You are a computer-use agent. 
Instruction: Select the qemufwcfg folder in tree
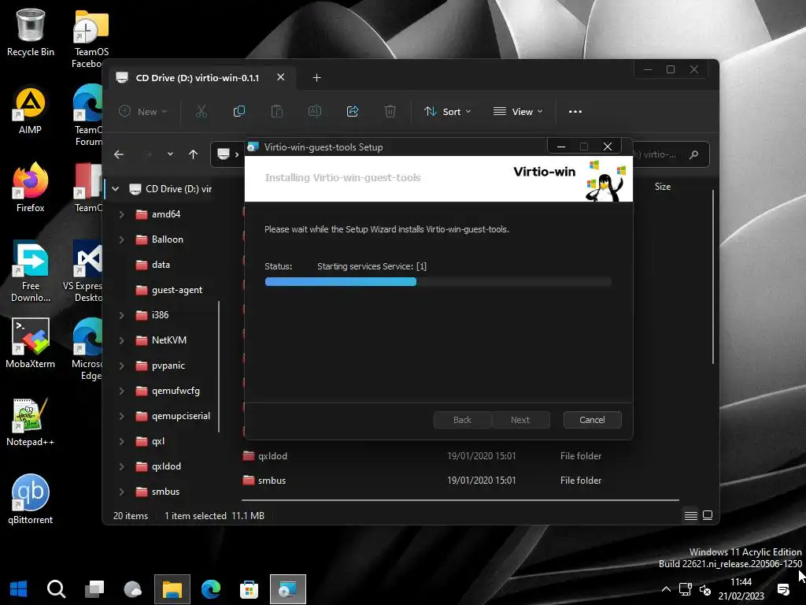click(x=176, y=391)
